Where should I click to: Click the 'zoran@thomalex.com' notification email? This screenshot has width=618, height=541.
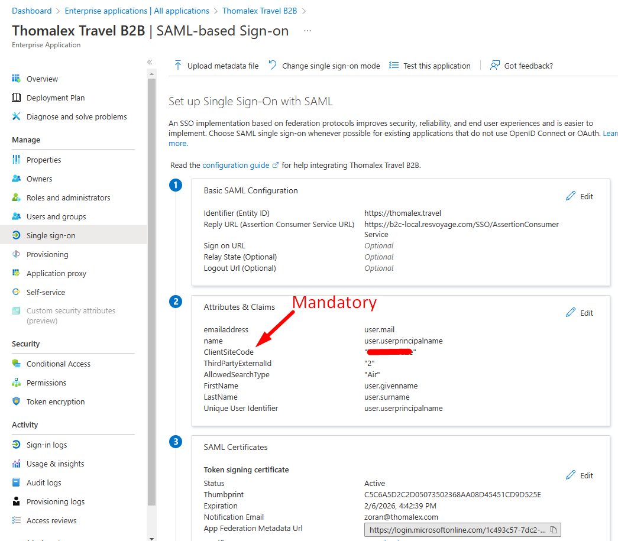point(401,517)
